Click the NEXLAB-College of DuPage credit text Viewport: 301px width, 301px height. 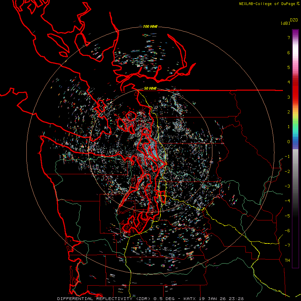pyautogui.click(x=267, y=4)
